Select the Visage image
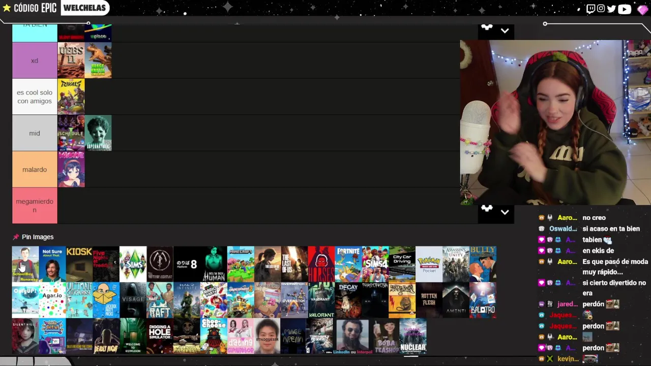This screenshot has width=651, height=366. pos(133,300)
